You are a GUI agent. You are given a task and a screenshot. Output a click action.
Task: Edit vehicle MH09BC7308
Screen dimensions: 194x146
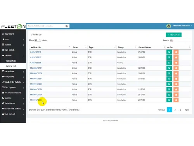(x=169, y=74)
